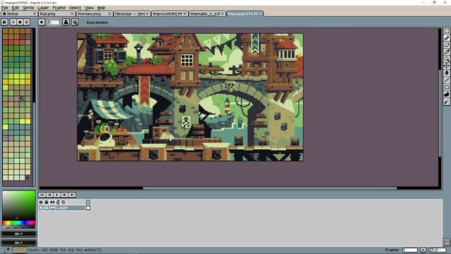
Task: Open the palette sort and gradients button
Action: pyautogui.click(x=13, y=22)
